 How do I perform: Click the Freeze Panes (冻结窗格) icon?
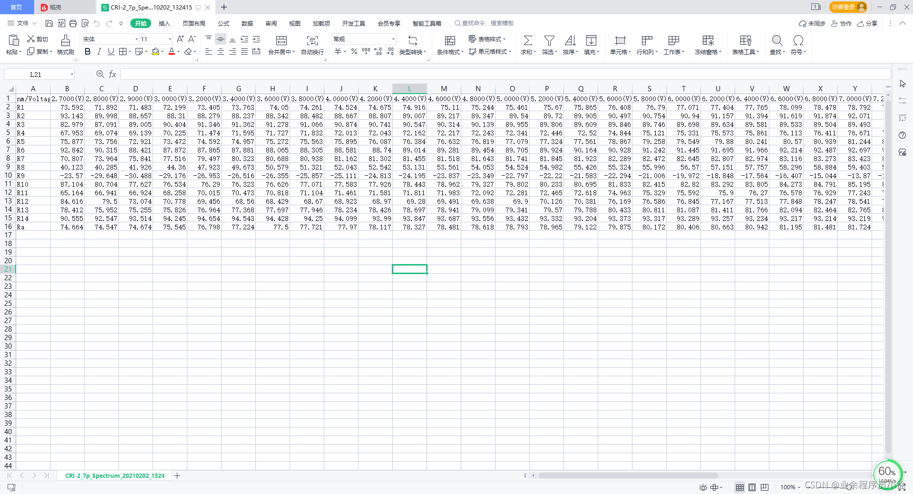coord(708,40)
